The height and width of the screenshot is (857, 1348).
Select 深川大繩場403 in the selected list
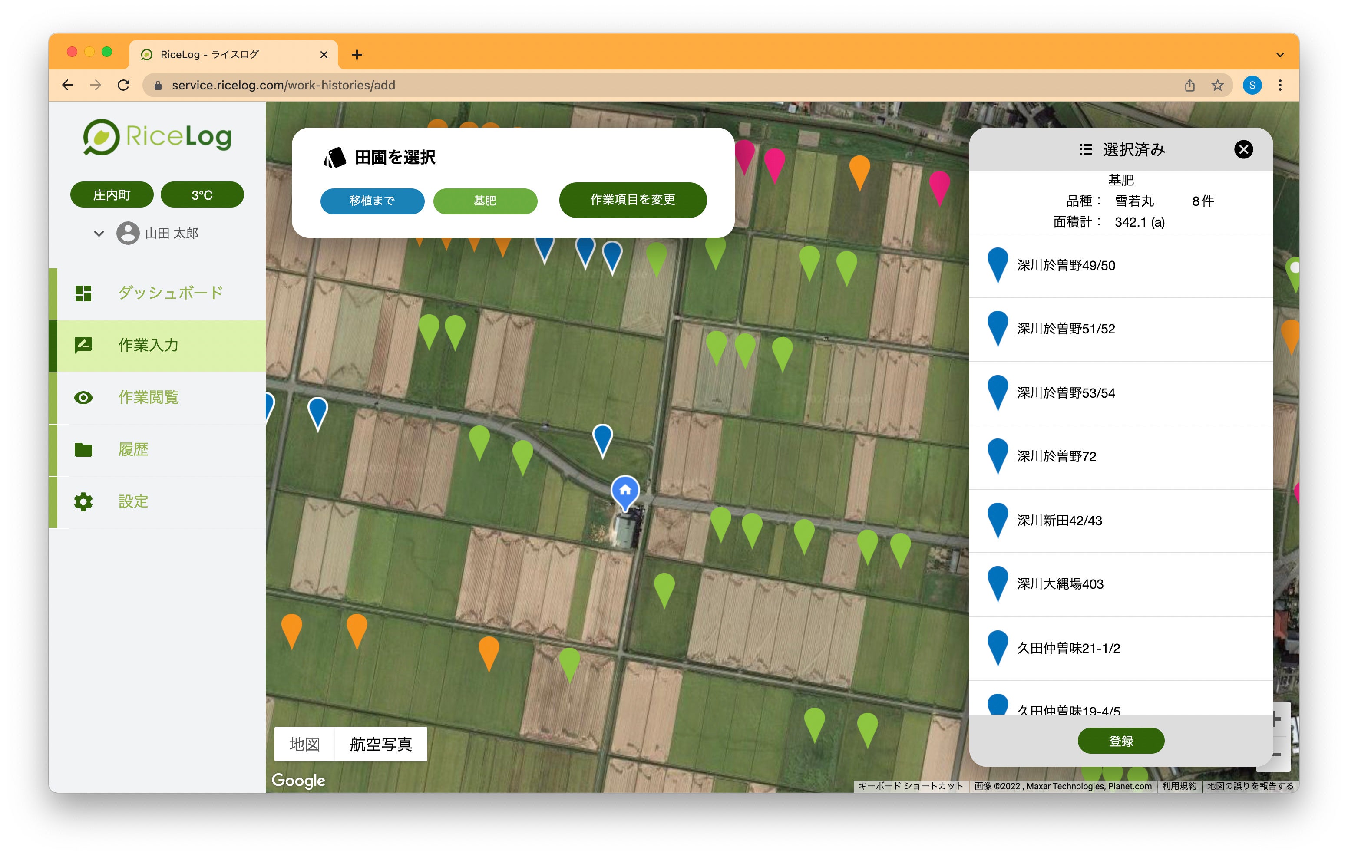(1060, 584)
